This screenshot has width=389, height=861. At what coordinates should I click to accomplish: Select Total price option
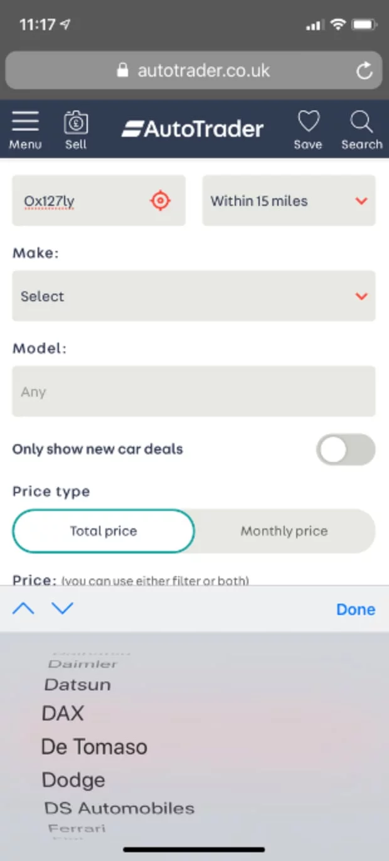coord(104,531)
